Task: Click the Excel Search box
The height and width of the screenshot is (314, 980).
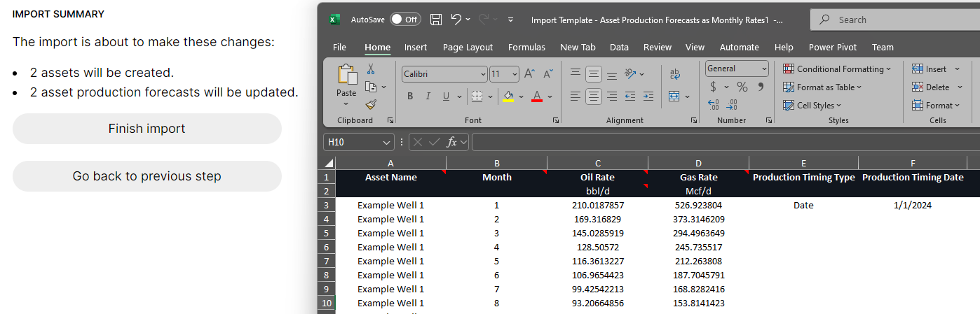Action: (x=895, y=20)
